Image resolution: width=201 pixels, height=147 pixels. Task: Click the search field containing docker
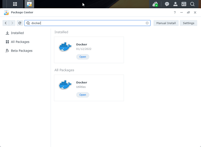coord(88,23)
